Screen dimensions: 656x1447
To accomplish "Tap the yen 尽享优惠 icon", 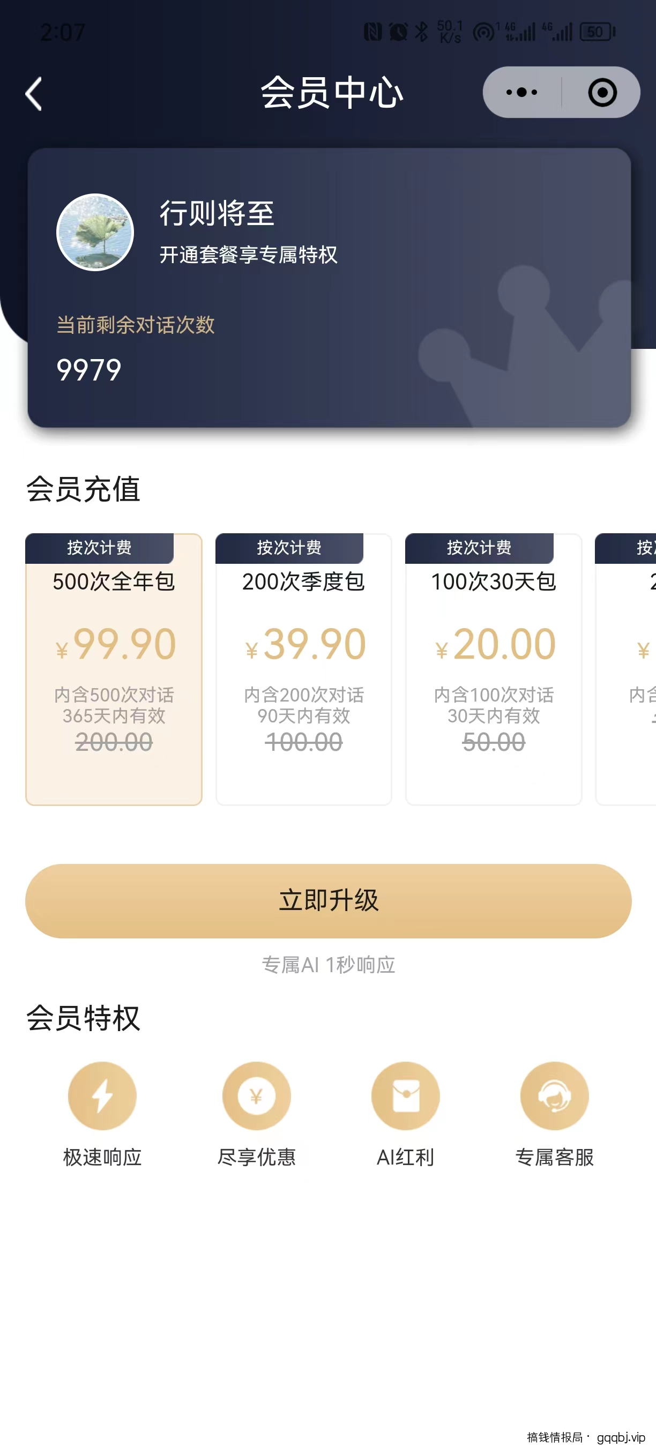I will (257, 1095).
